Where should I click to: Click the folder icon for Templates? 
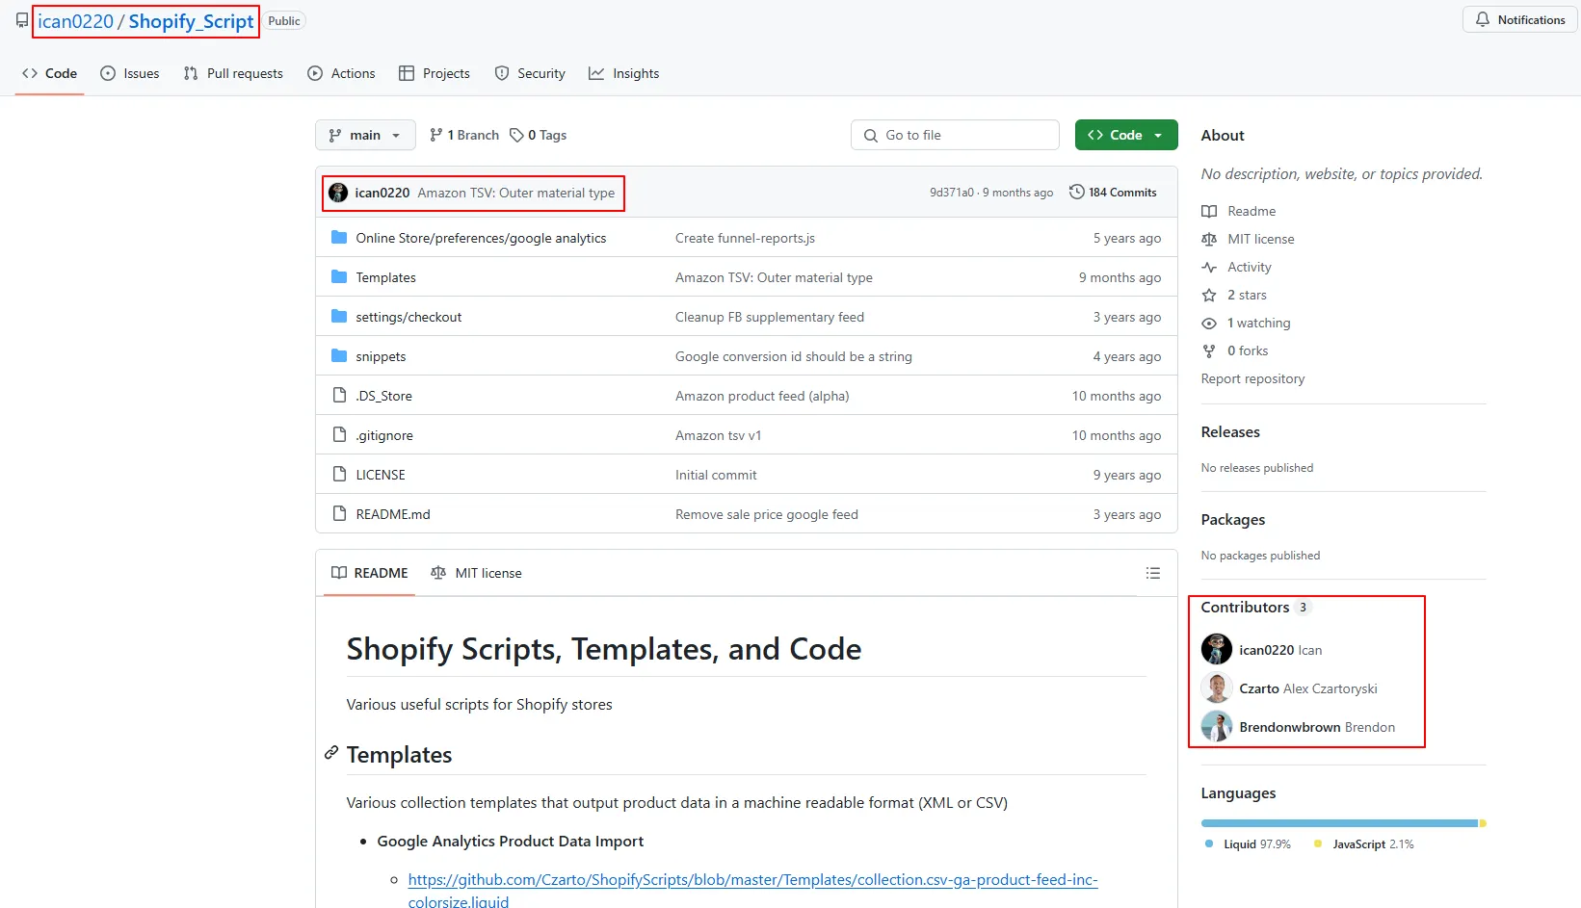tap(339, 277)
